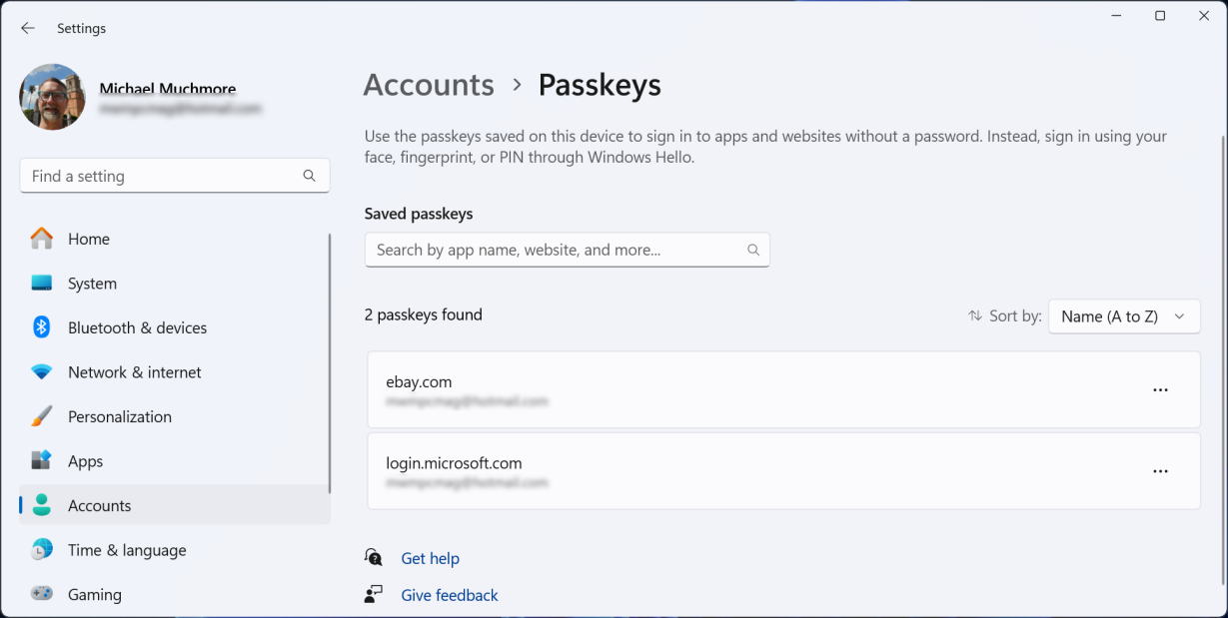Open the Sort by Name dropdown

(1123, 316)
